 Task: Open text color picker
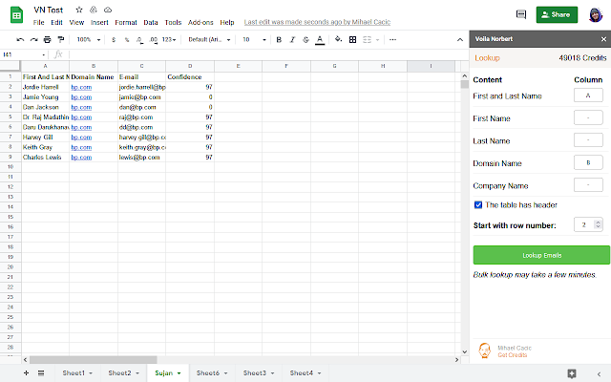[320, 40]
